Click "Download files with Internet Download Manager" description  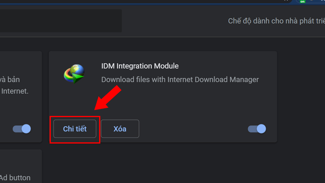click(180, 79)
